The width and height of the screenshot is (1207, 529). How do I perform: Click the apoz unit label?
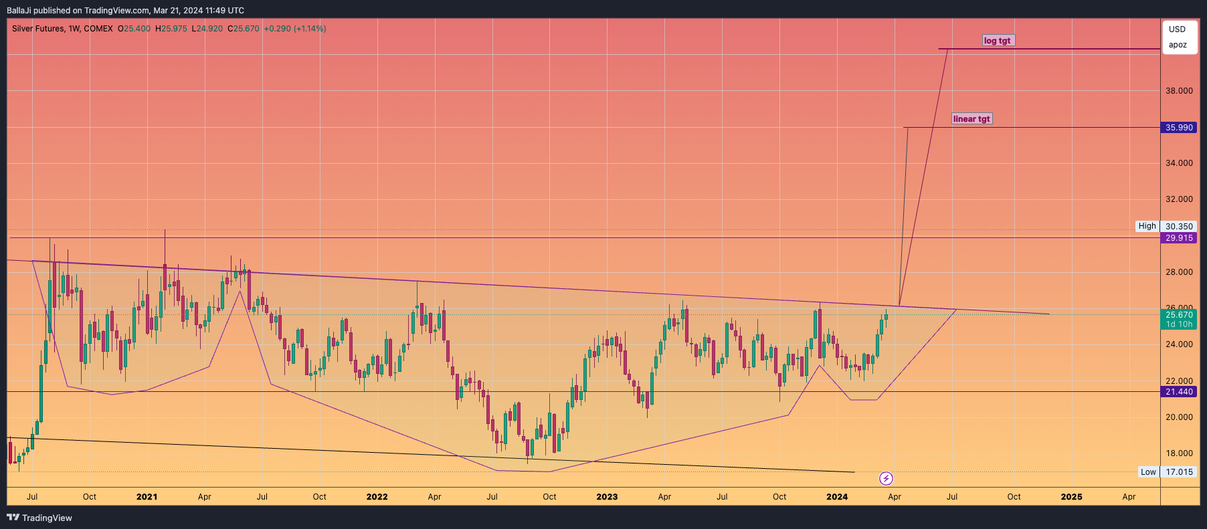click(x=1178, y=45)
